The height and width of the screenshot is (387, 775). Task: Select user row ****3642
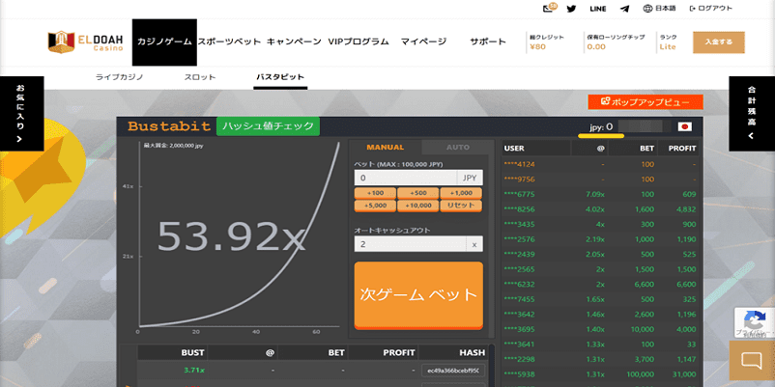click(600, 314)
